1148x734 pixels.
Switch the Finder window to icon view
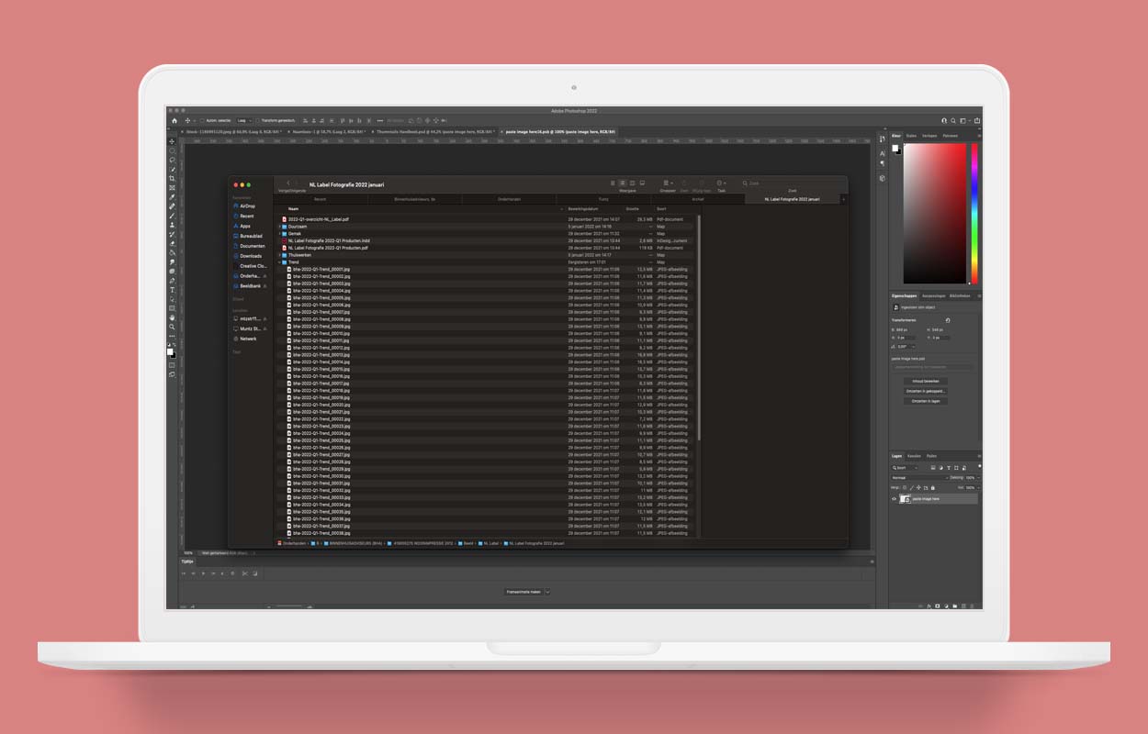click(x=613, y=183)
